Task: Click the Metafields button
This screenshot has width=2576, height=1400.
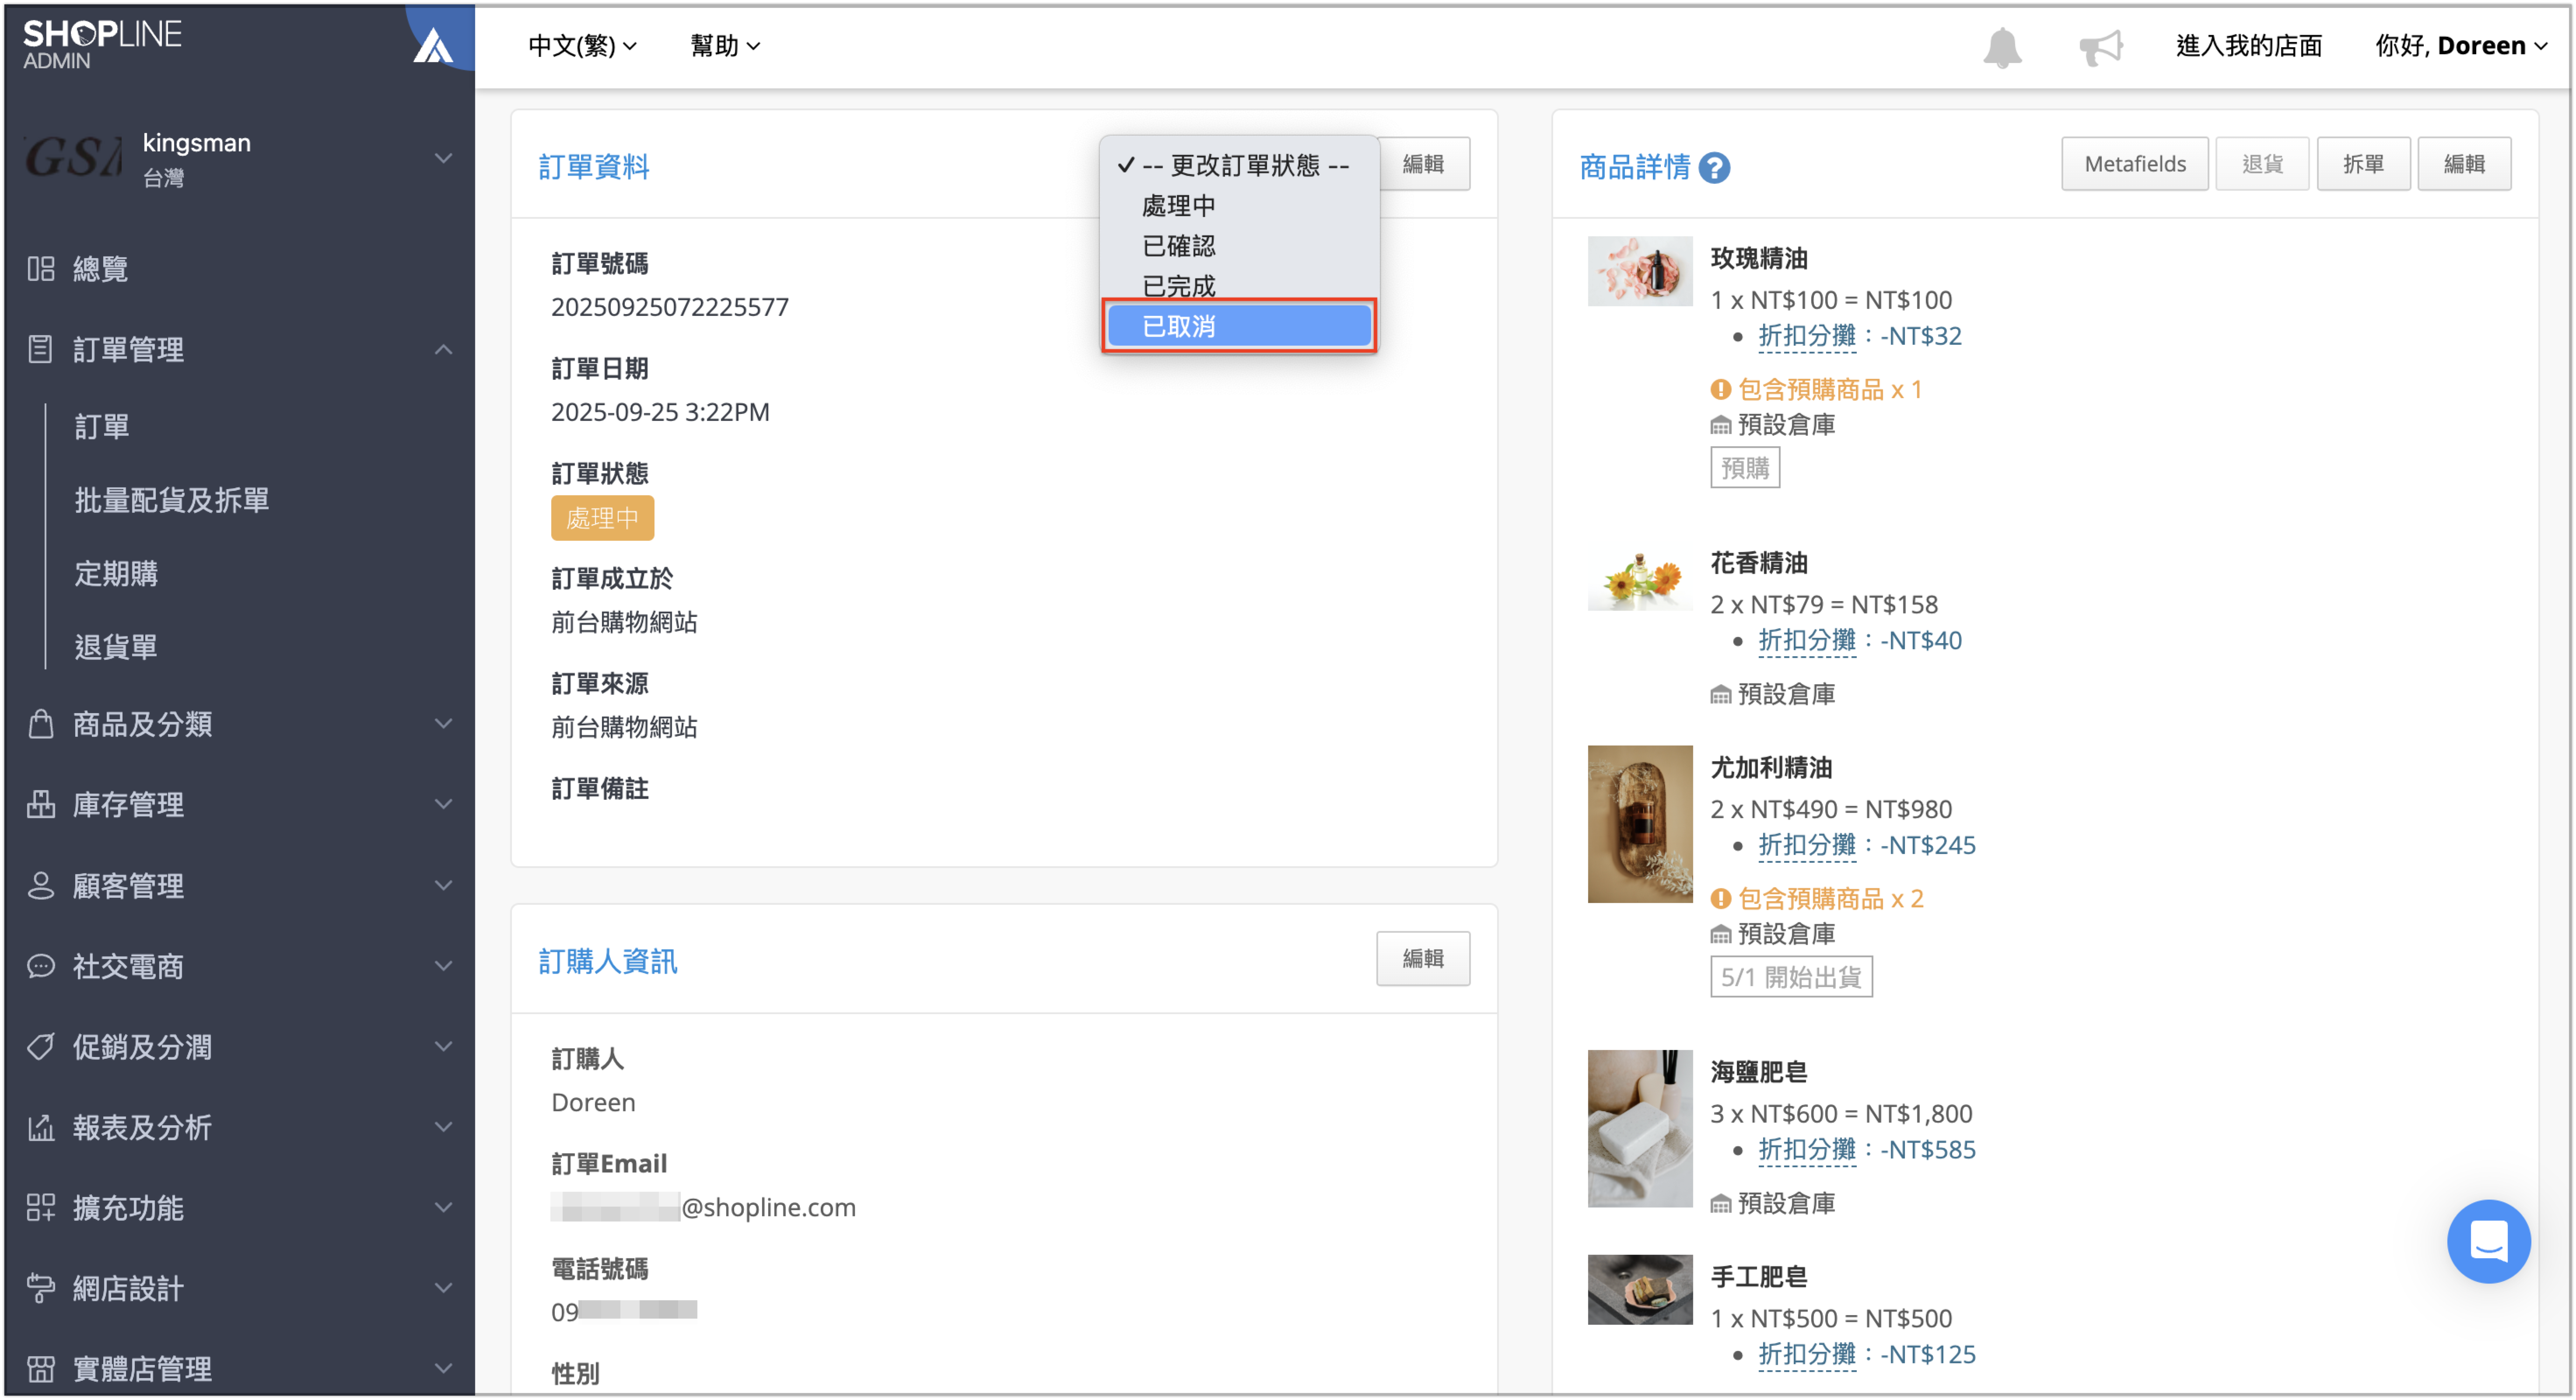Action: 2134,164
